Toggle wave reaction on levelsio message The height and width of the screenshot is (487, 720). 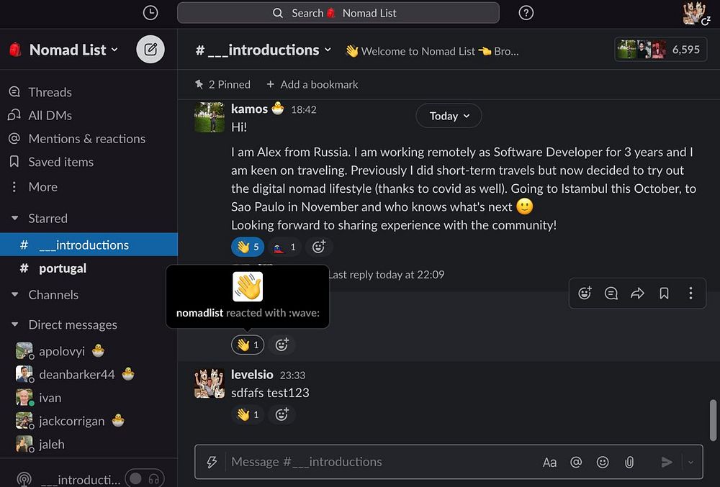pyautogui.click(x=248, y=414)
